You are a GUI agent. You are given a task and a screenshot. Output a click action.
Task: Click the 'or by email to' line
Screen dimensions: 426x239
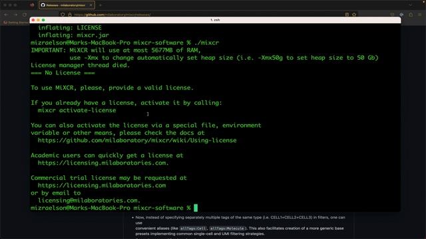56,193
